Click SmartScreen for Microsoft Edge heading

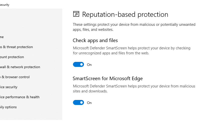(x=108, y=78)
